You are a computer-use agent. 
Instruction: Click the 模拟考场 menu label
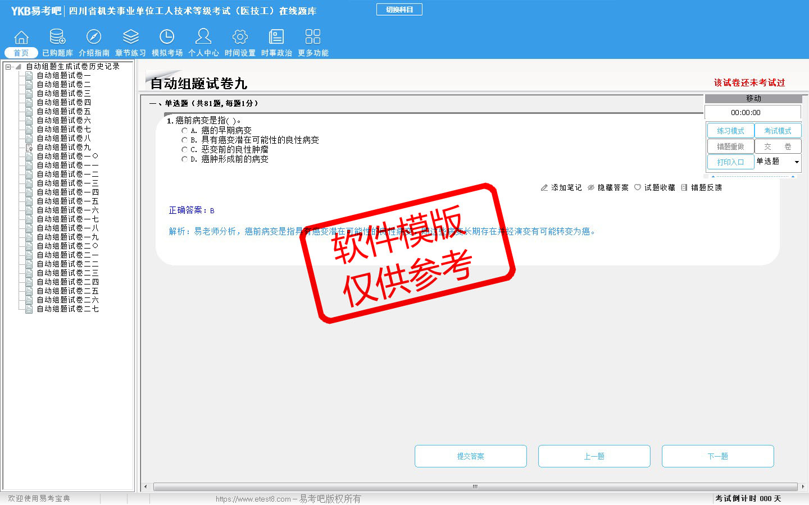tap(167, 53)
